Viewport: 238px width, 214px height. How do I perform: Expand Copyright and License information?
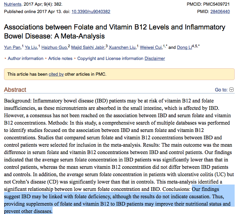(x=110, y=59)
